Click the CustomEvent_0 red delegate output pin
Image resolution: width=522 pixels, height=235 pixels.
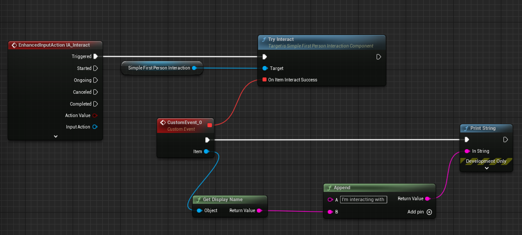click(x=210, y=125)
